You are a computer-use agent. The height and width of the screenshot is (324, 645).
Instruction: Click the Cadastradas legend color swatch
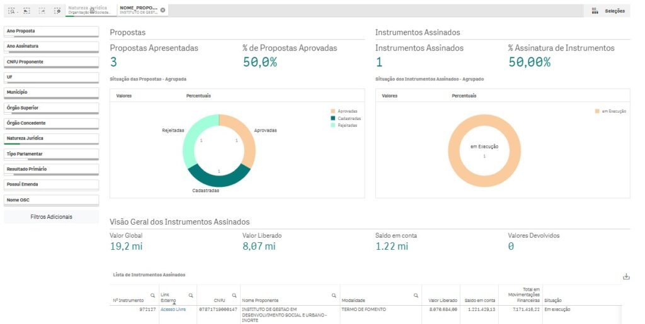pyautogui.click(x=333, y=118)
